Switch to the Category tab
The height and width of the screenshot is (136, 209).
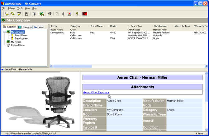click(x=25, y=27)
